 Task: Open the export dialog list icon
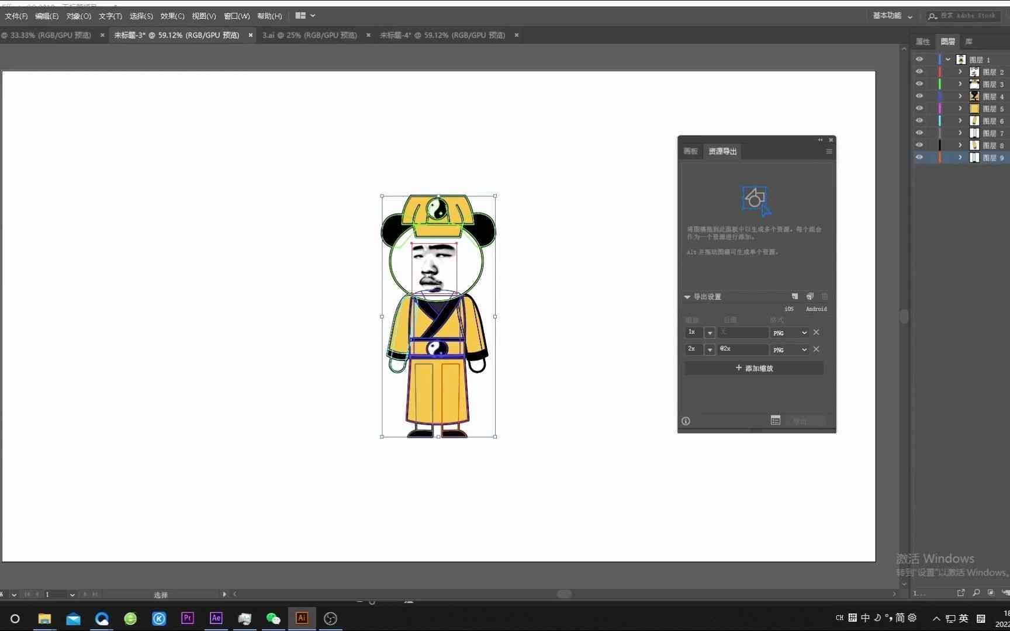click(776, 421)
